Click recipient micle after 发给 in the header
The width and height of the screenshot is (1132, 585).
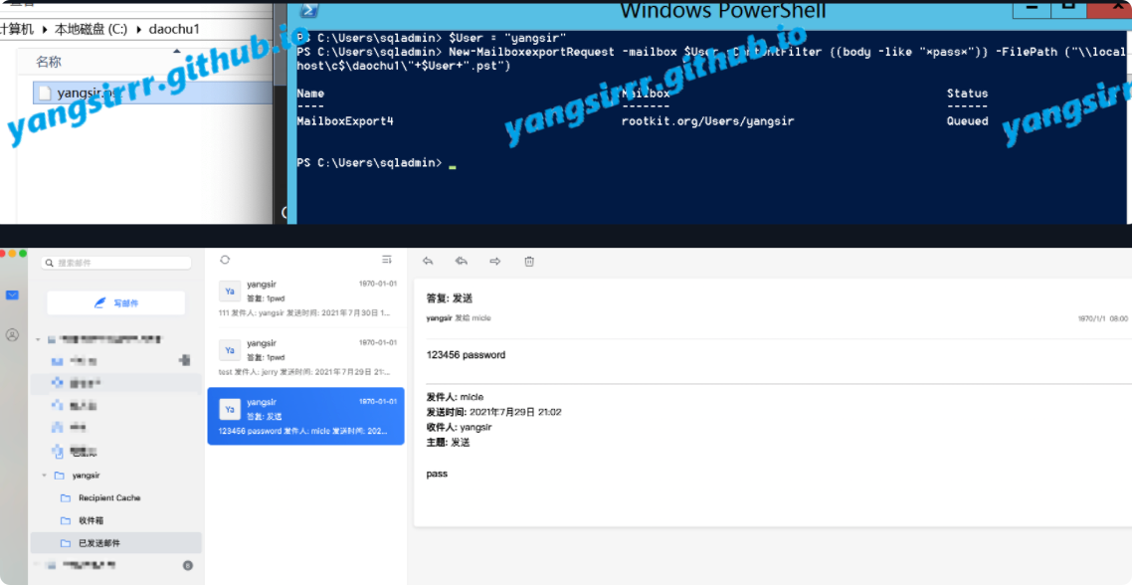[481, 317]
